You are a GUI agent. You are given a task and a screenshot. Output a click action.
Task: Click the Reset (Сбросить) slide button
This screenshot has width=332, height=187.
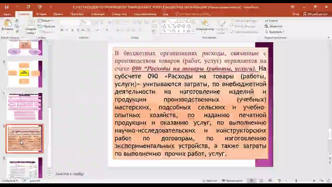(47, 26)
